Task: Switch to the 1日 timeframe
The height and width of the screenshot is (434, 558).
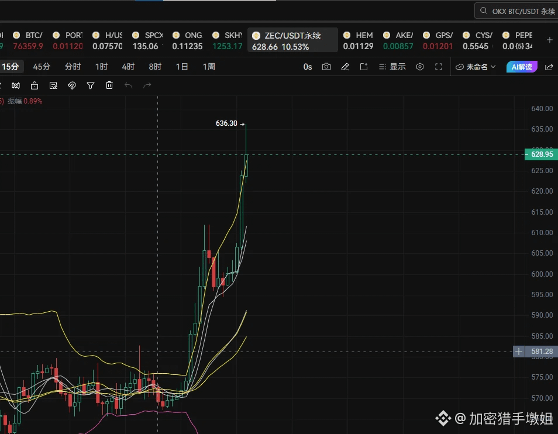Action: point(182,67)
